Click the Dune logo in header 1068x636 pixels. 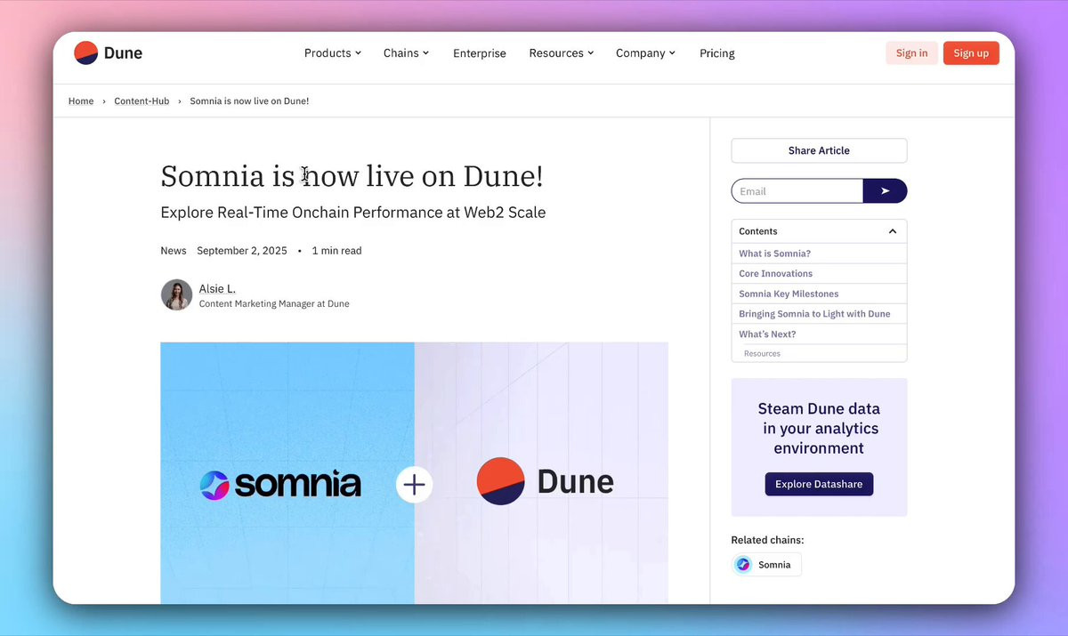point(108,53)
